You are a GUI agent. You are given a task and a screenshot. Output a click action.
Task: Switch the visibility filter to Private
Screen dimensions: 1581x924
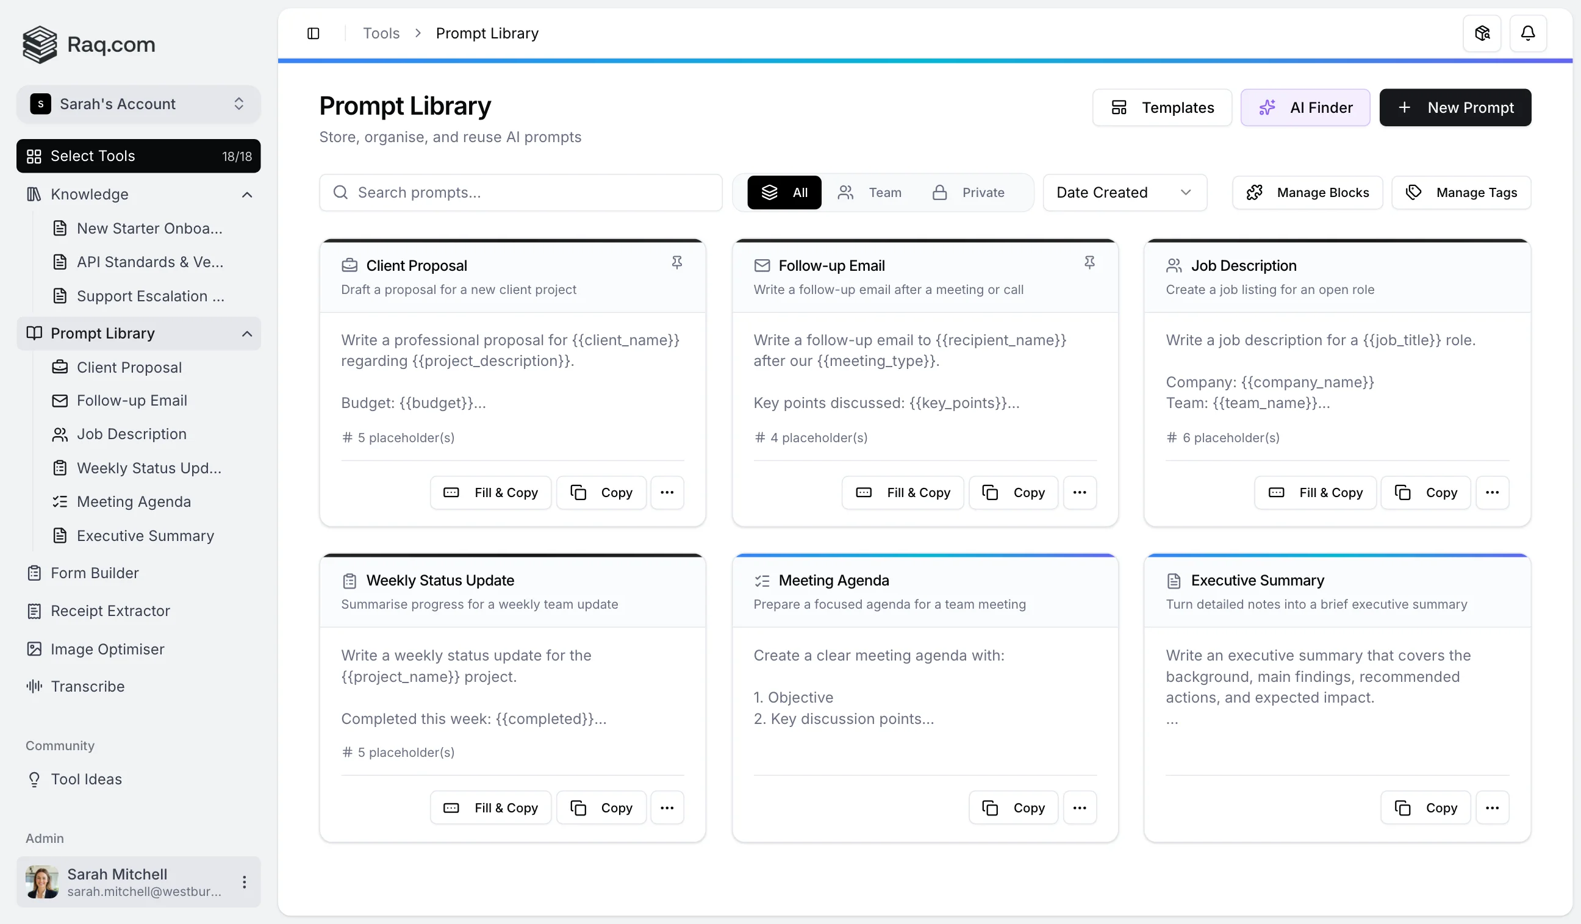coord(969,192)
